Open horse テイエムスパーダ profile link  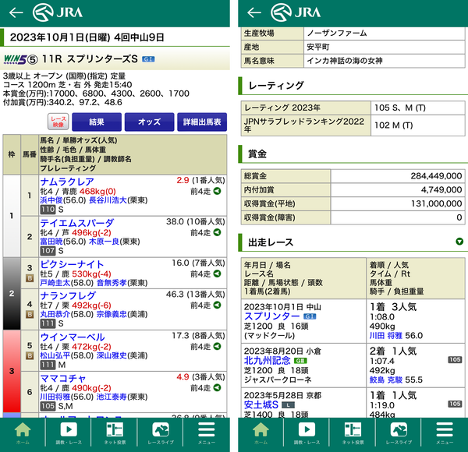(x=77, y=223)
